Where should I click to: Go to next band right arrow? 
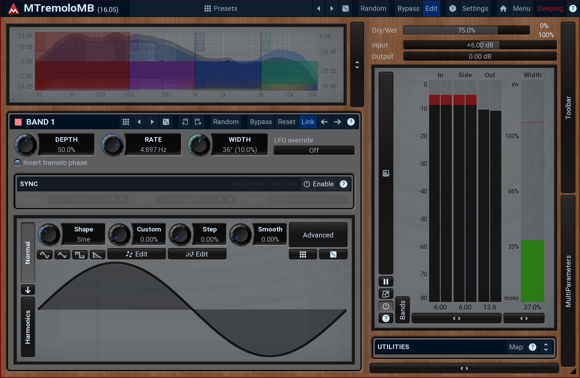click(338, 122)
